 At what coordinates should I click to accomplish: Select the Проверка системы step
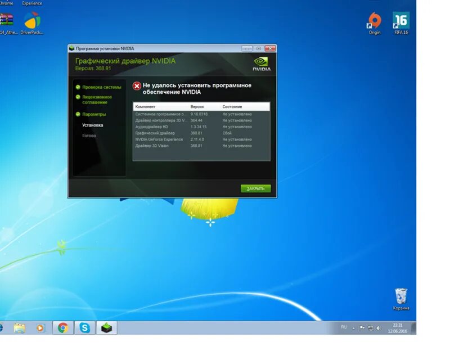tap(102, 87)
